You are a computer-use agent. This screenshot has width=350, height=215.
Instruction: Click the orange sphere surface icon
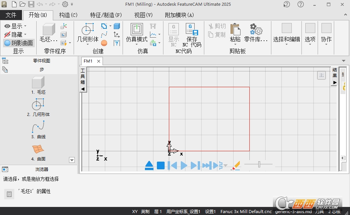(104, 43)
